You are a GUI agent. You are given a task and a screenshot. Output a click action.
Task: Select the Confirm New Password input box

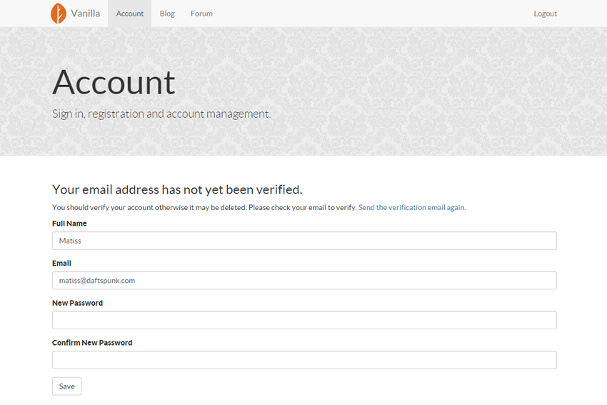304,360
